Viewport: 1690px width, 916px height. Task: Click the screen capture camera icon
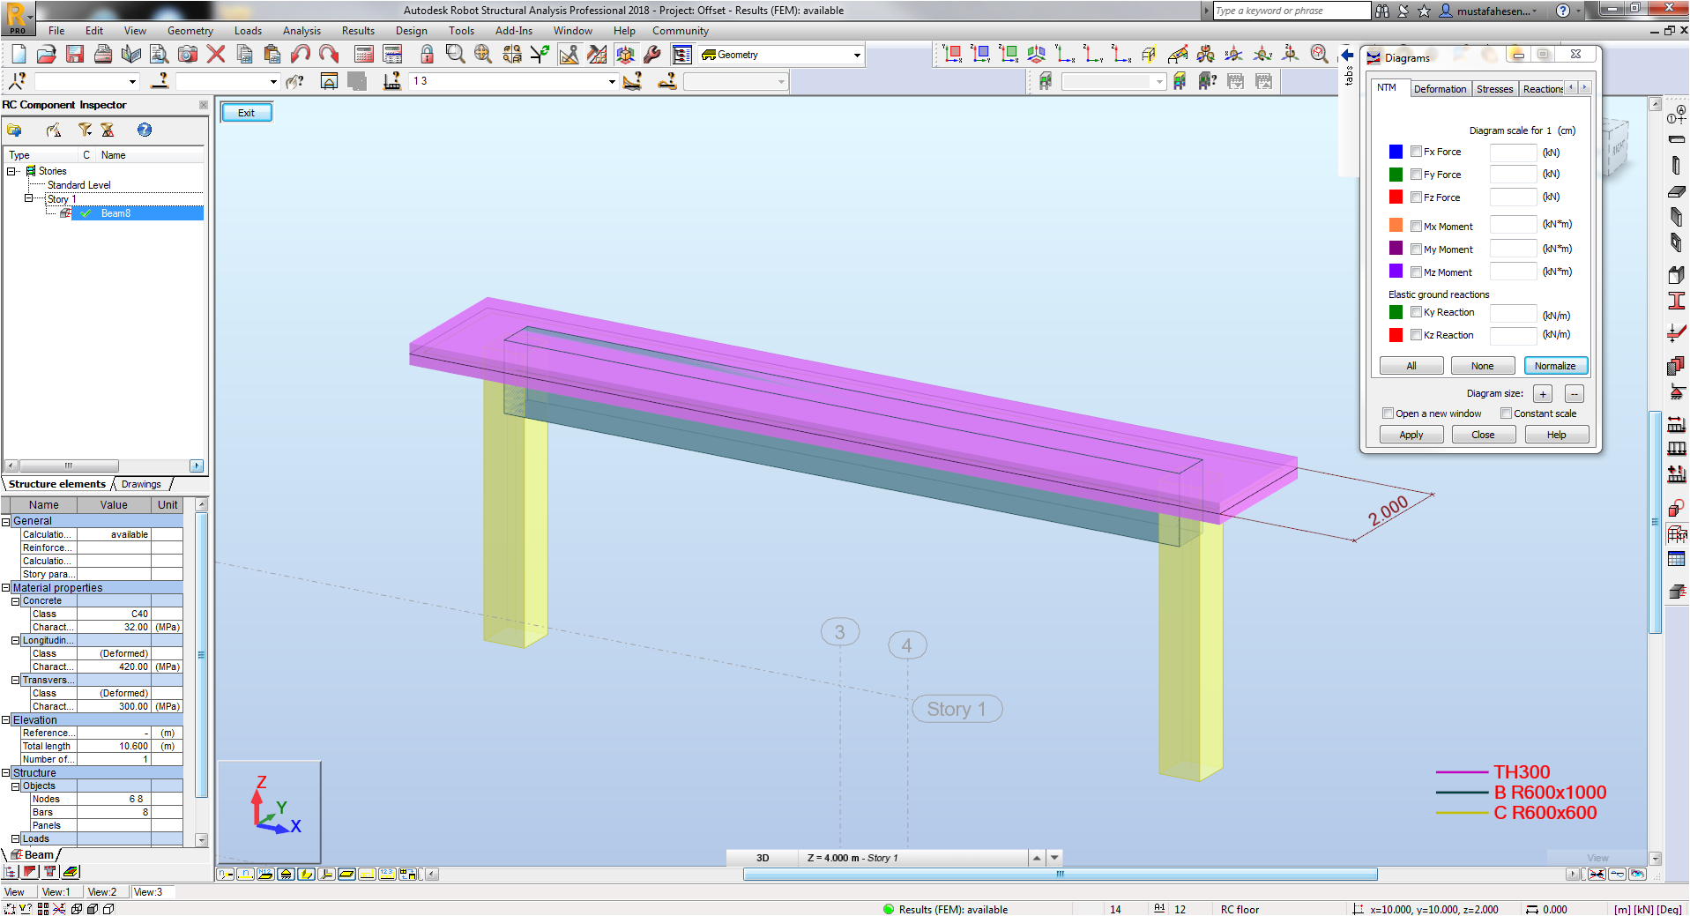pyautogui.click(x=188, y=55)
